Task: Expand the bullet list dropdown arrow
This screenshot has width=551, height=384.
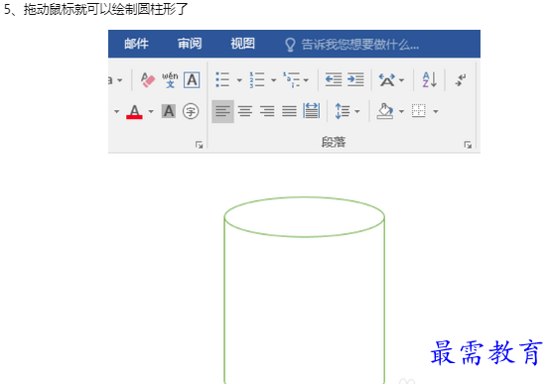Action: pyautogui.click(x=239, y=80)
